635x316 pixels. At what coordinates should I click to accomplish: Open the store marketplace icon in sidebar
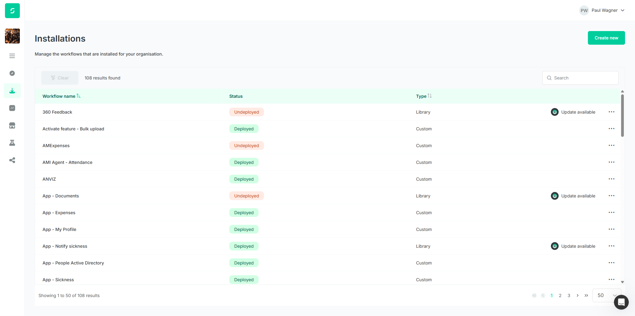pos(12,125)
